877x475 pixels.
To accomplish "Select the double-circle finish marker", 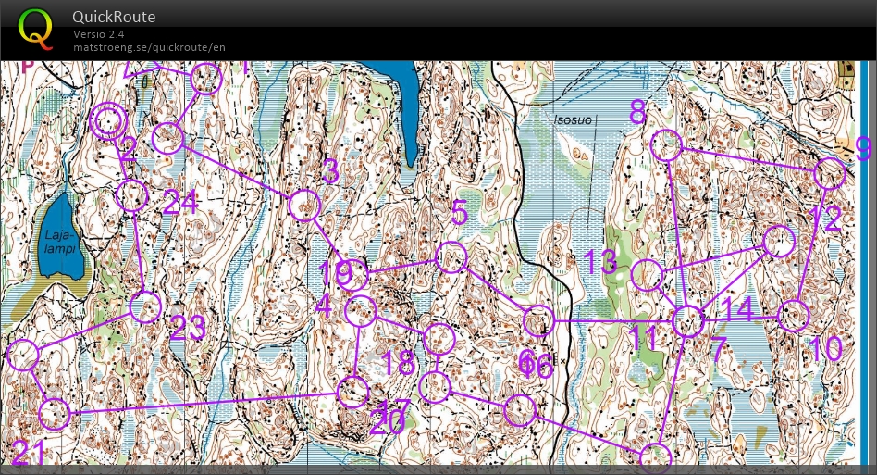I will (109, 121).
